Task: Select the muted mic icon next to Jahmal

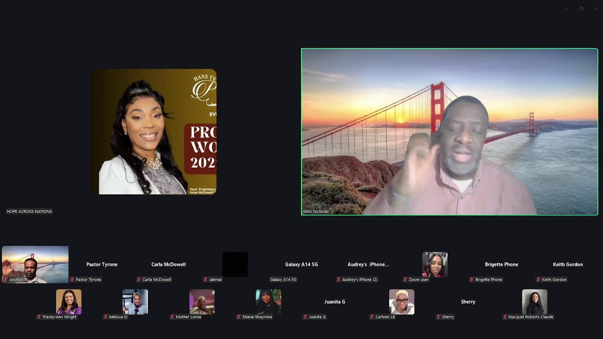Action: coord(205,280)
